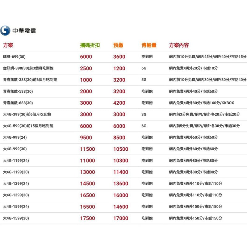
Task: Click the 大4G-1599(30) plan name
Action: (16, 218)
